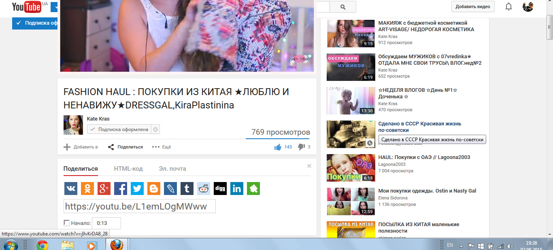
Task: Switch to the Поделиться tab
Action: click(81, 169)
